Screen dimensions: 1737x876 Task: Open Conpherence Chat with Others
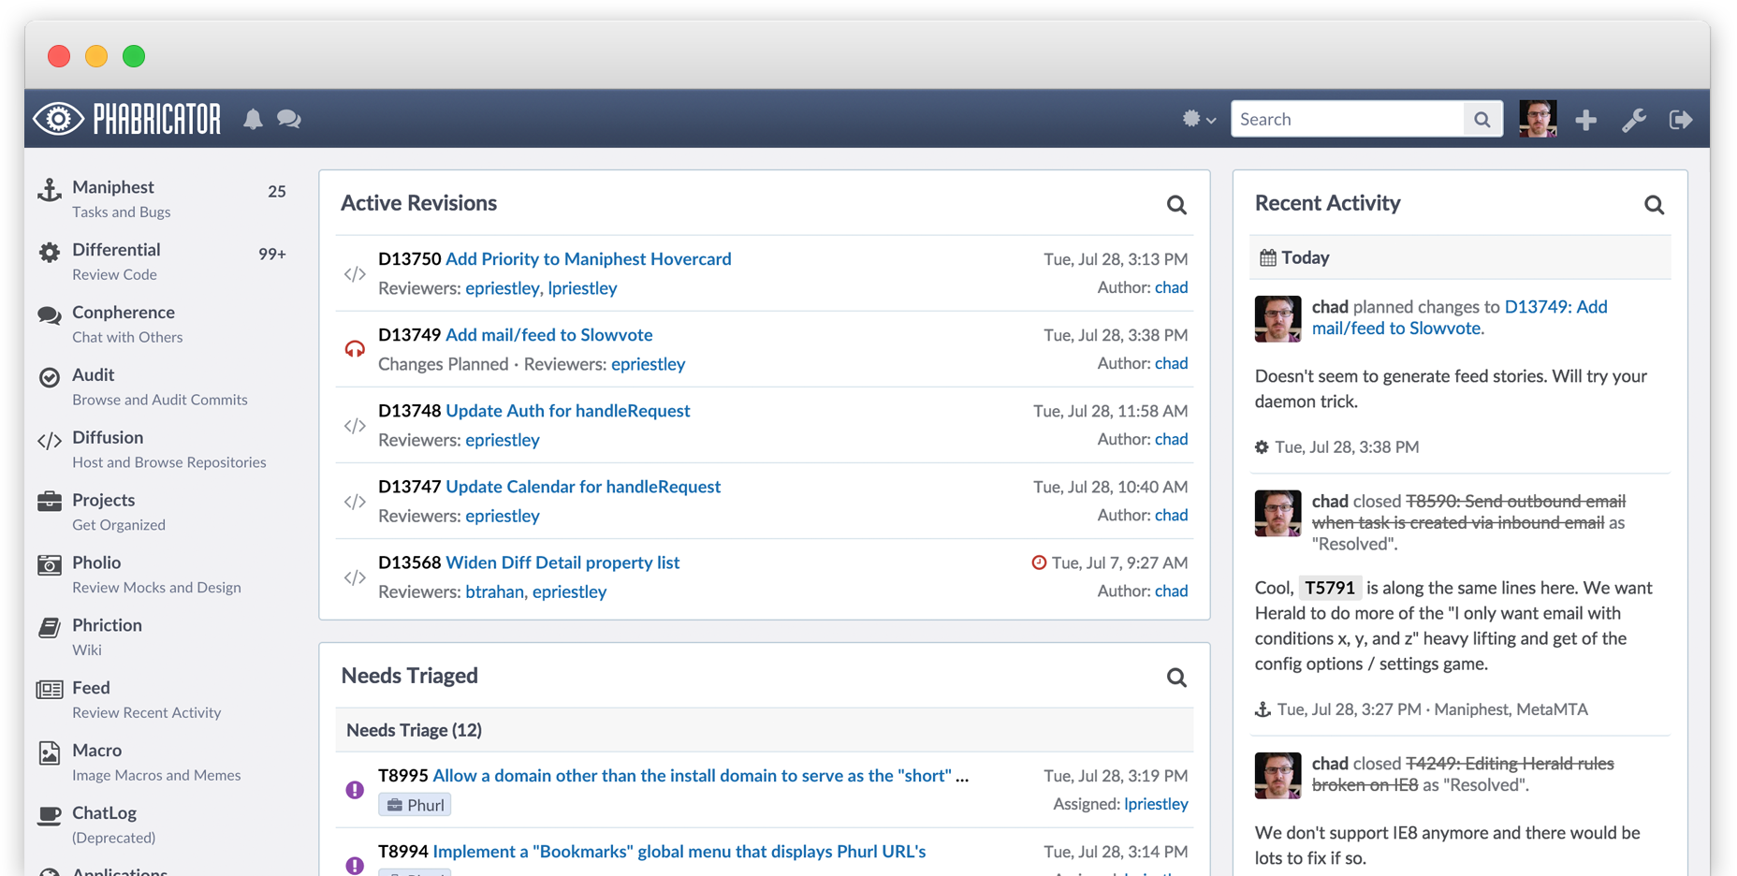tap(162, 324)
